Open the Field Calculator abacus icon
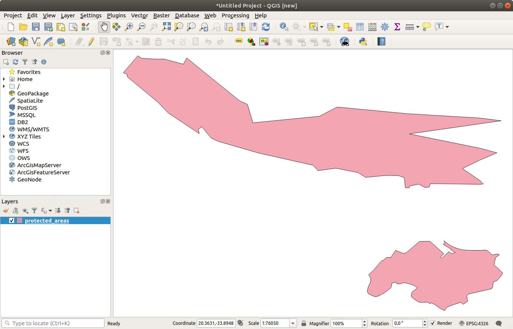 click(x=372, y=27)
